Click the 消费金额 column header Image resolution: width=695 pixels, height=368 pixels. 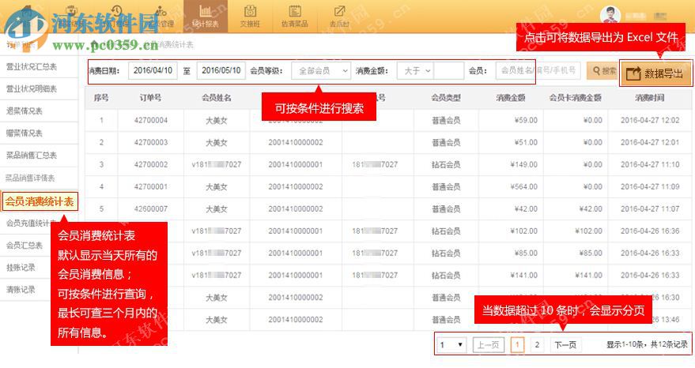(x=511, y=98)
